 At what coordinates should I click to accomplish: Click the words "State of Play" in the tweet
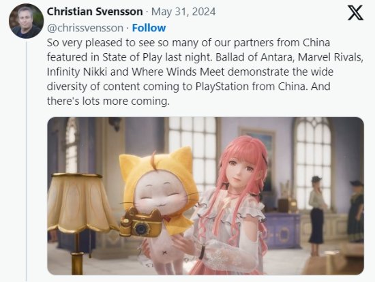click(x=132, y=57)
